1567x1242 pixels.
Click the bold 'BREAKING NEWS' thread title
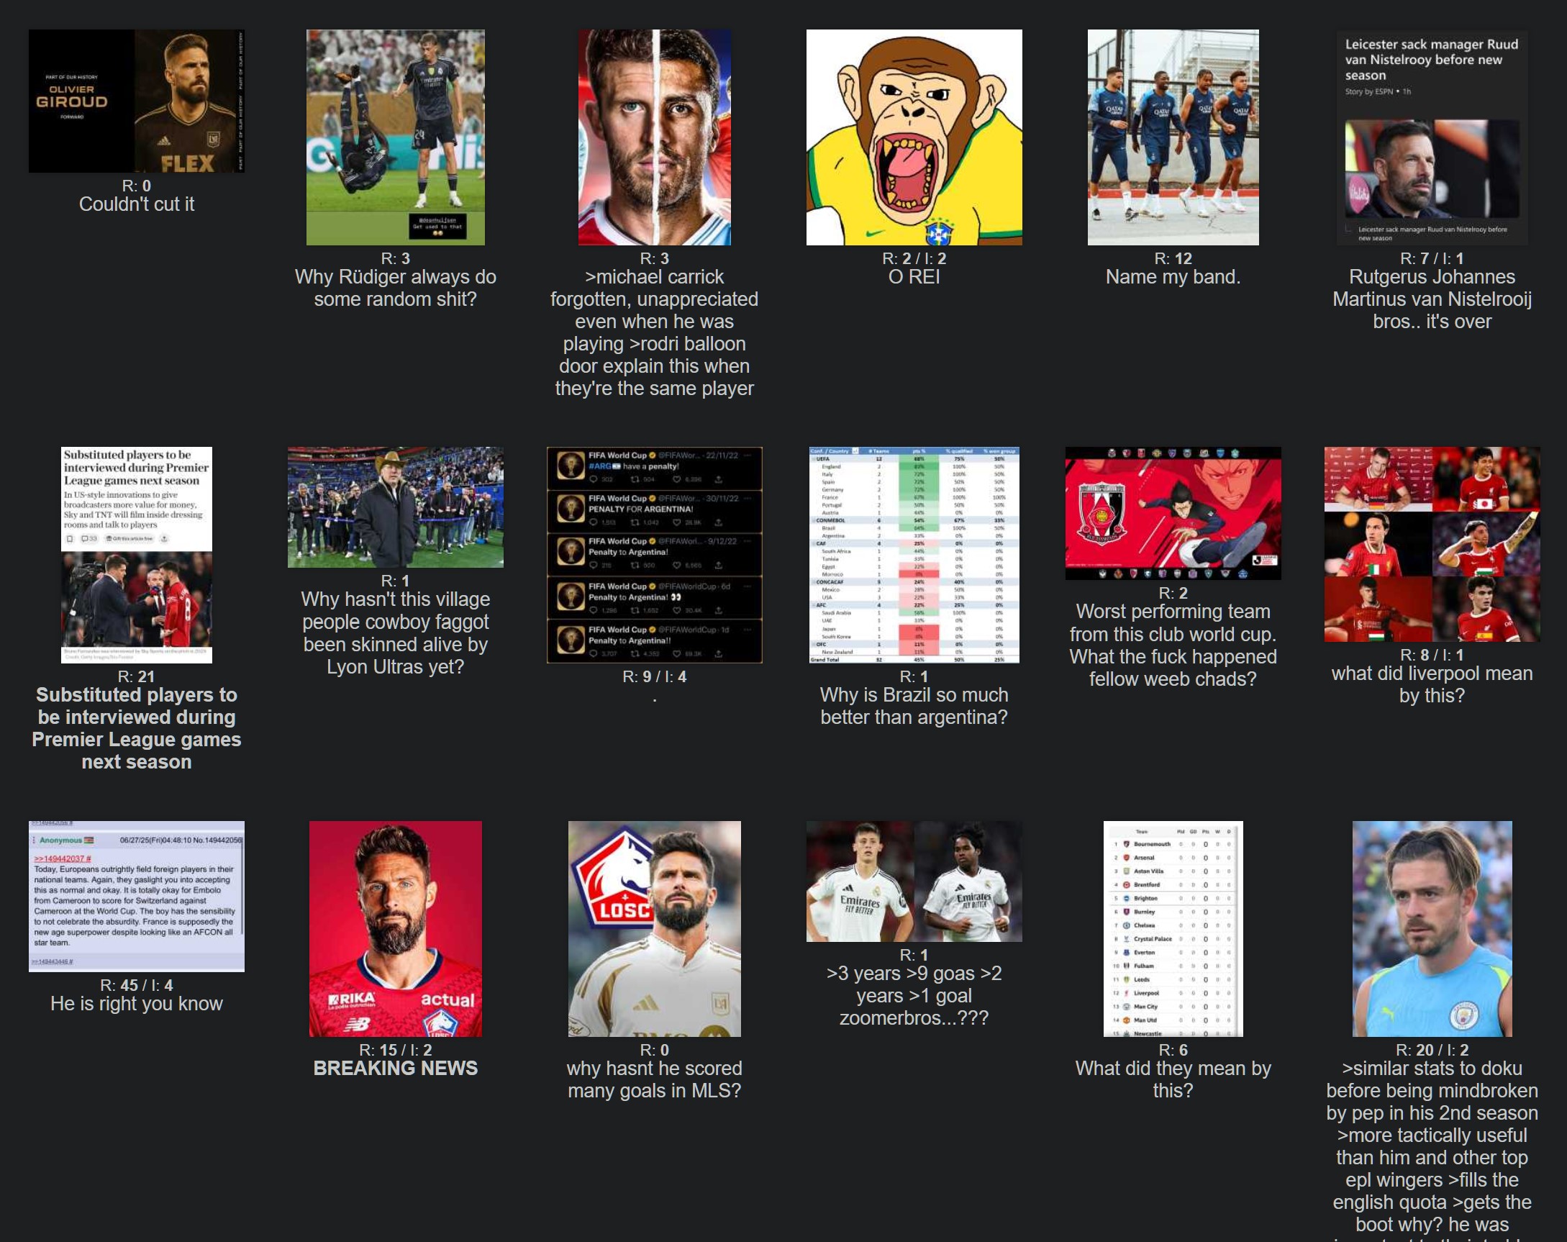tap(396, 1069)
